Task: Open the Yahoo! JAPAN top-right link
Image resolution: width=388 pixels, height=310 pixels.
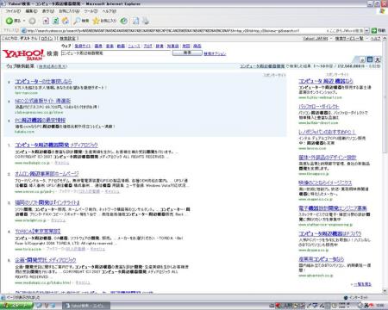Action: pos(316,39)
